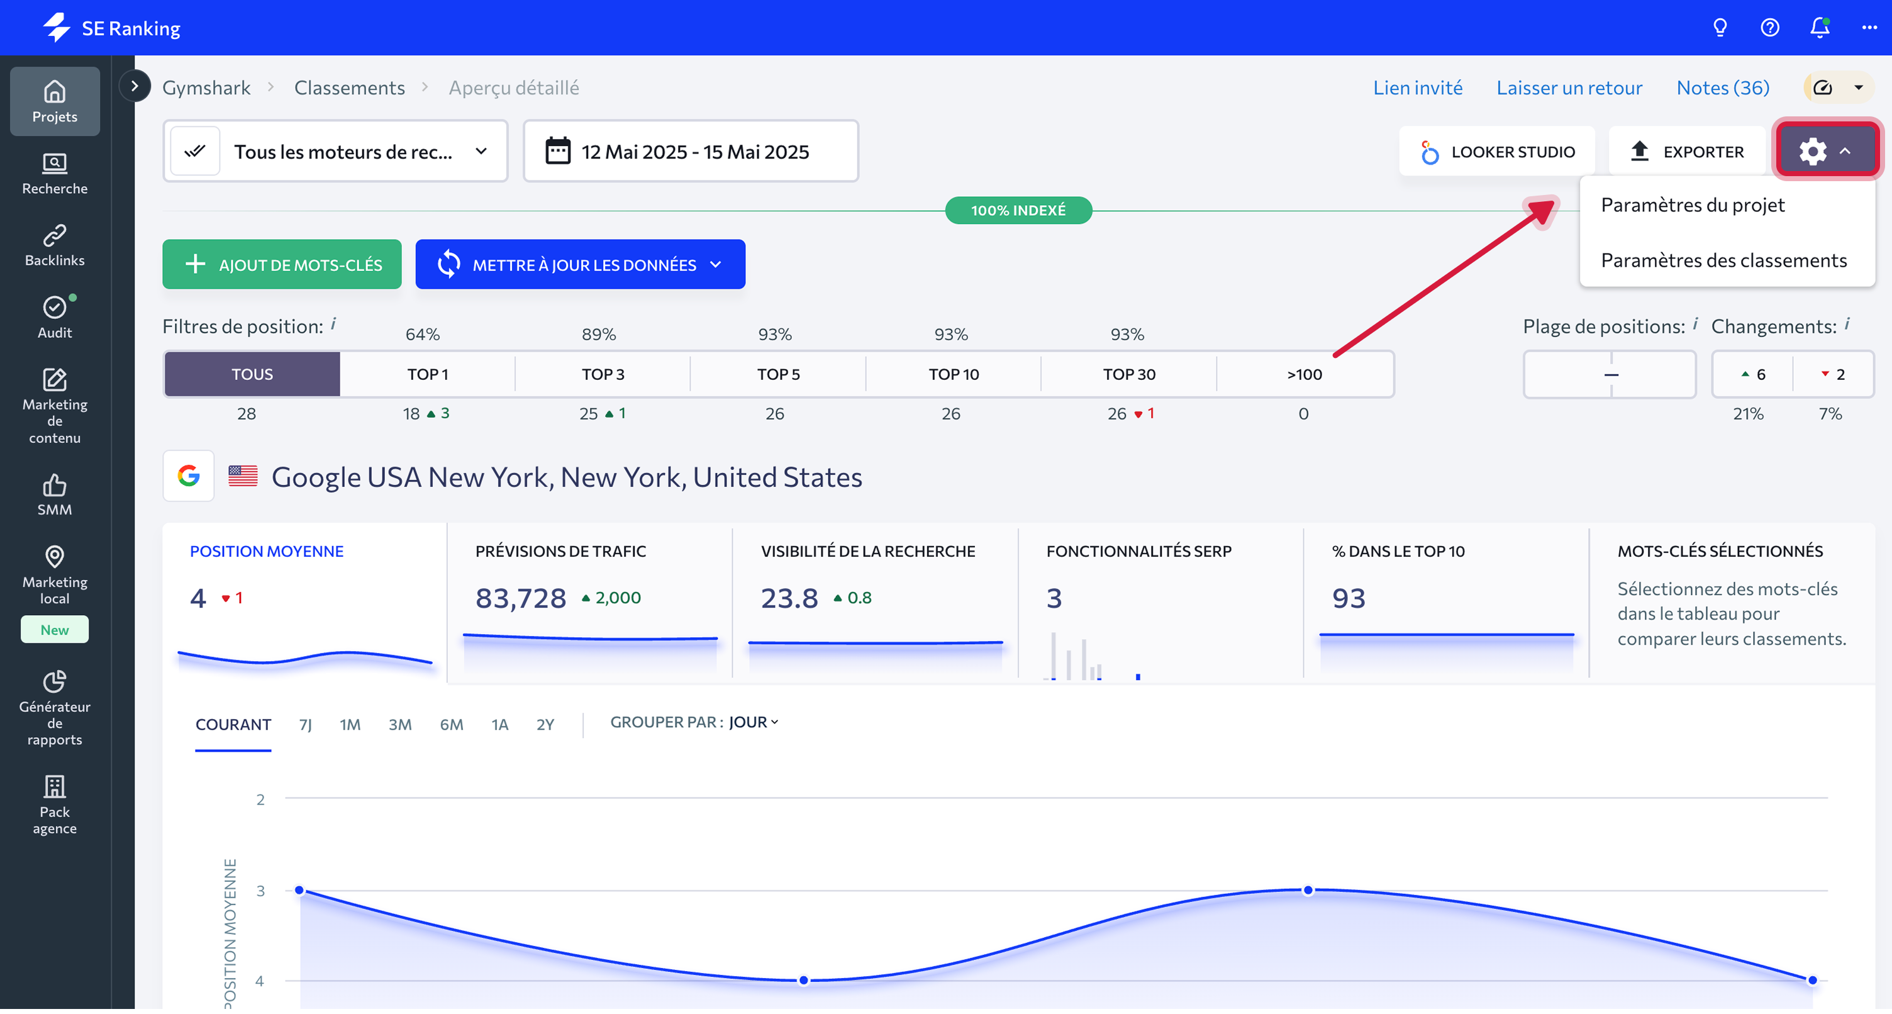Select the Position moyenne metric card

pyautogui.click(x=305, y=604)
